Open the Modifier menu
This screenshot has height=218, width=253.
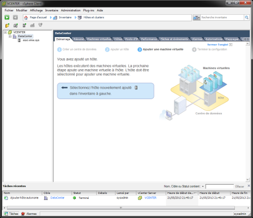click(x=22, y=10)
